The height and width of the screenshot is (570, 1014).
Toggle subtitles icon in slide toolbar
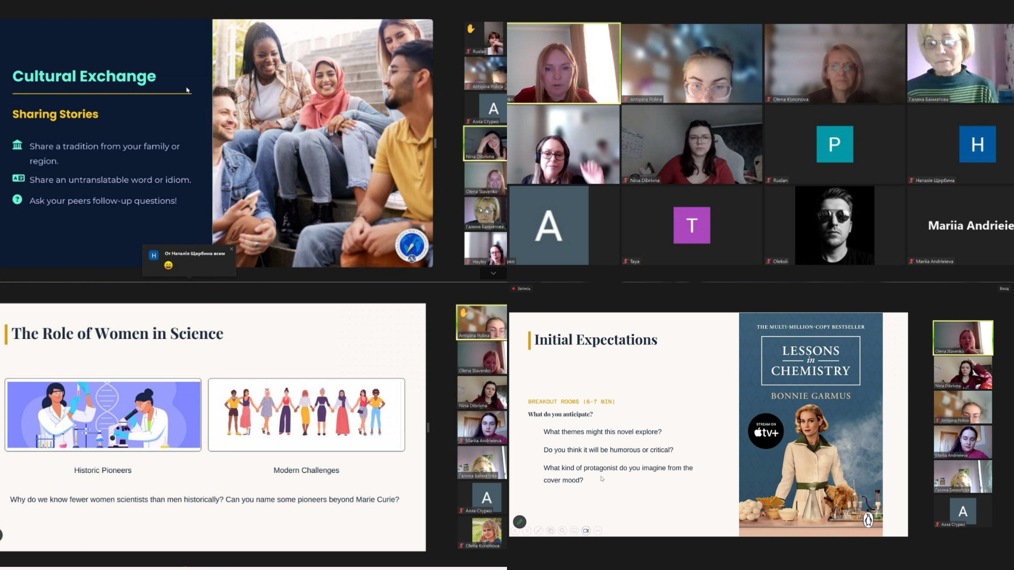coord(574,530)
